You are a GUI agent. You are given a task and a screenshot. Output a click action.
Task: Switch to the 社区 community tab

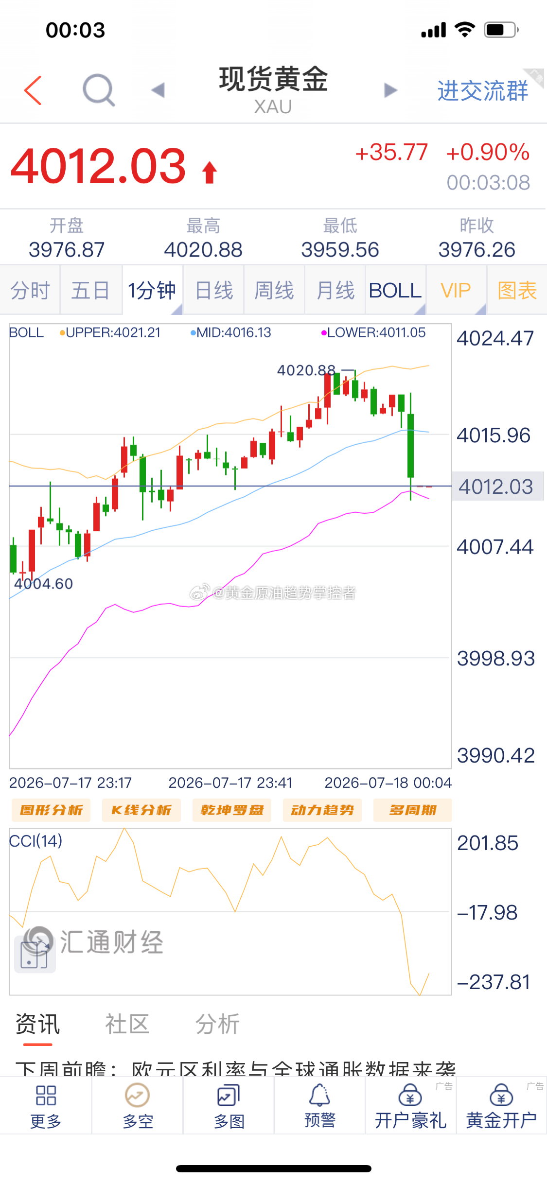coord(127,1024)
